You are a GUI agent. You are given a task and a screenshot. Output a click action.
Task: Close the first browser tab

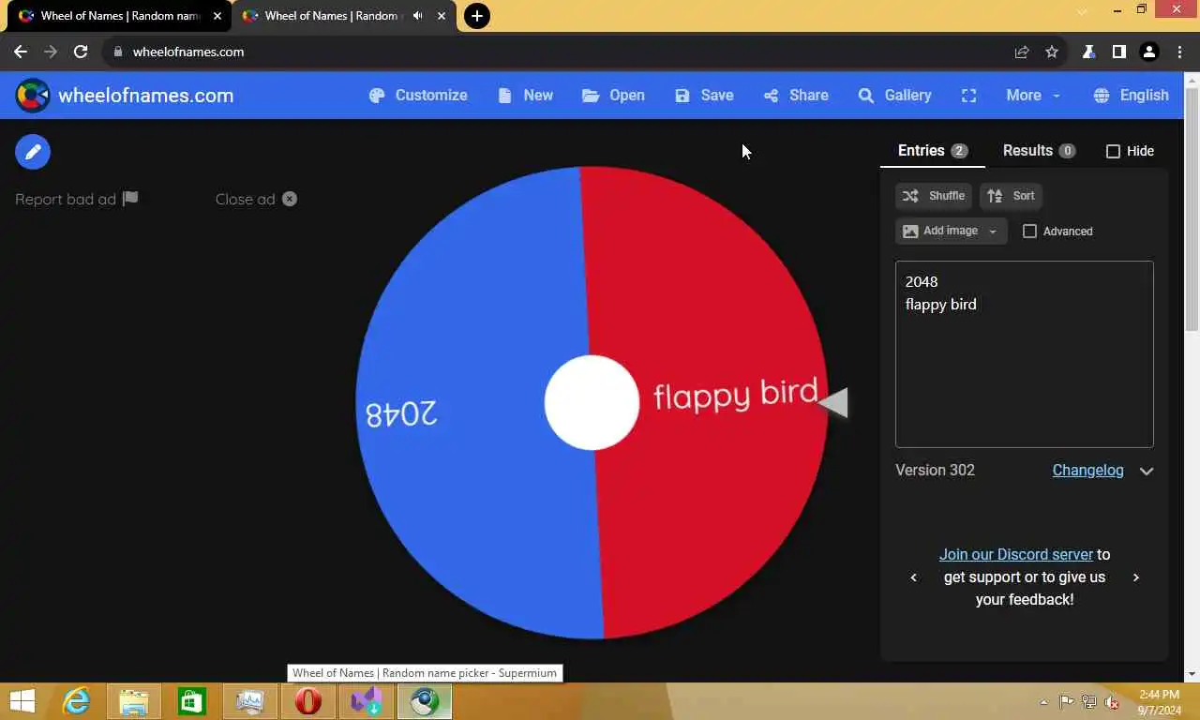coord(217,16)
